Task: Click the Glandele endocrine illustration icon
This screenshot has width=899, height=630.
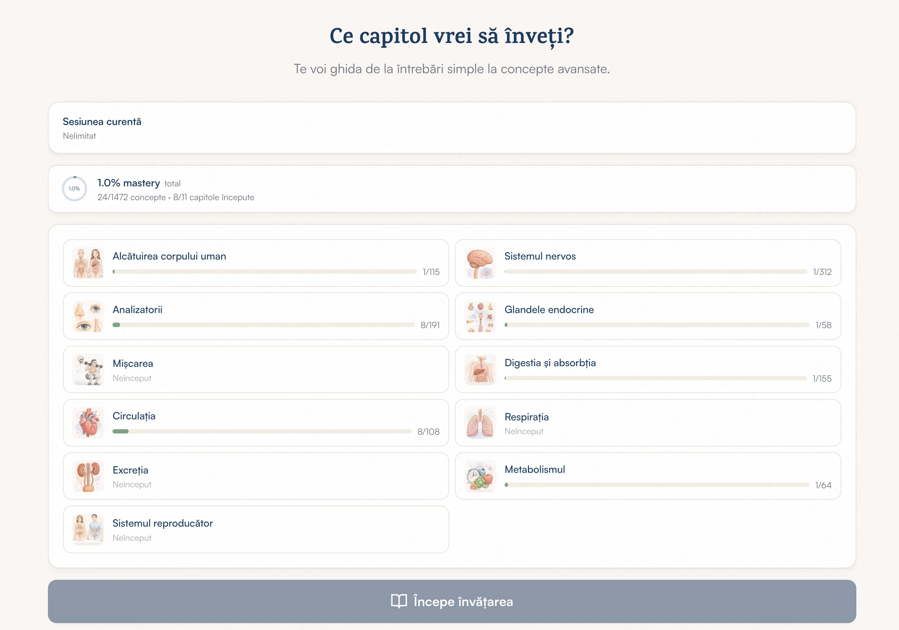Action: pyautogui.click(x=480, y=316)
